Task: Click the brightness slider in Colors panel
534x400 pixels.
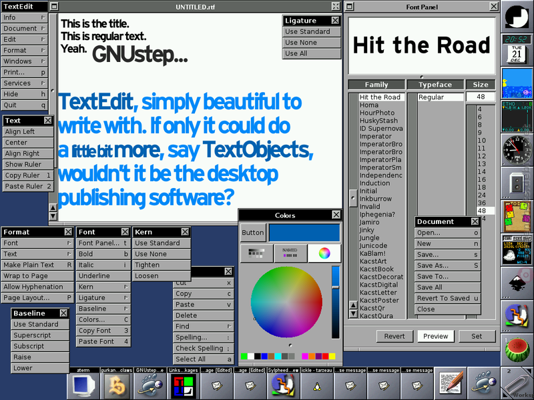Action: (x=336, y=302)
